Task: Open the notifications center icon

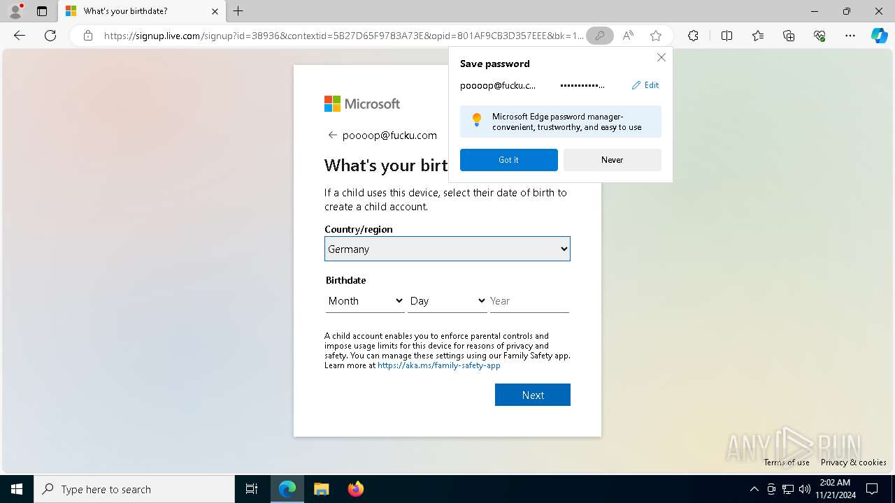Action: pyautogui.click(x=872, y=489)
